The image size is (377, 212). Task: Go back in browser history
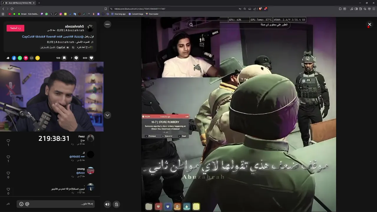[3, 9]
